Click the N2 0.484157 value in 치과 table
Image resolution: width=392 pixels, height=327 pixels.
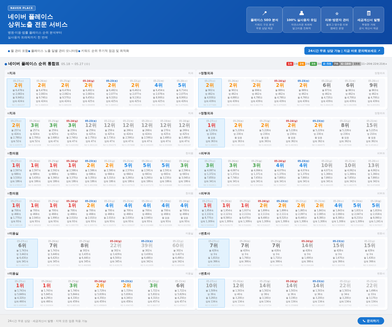coord(18,105)
